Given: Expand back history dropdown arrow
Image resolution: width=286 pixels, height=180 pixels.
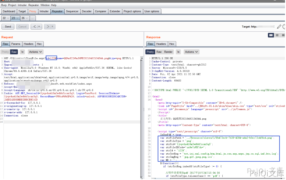Looking at the screenshot, I should [x=39, y=27].
